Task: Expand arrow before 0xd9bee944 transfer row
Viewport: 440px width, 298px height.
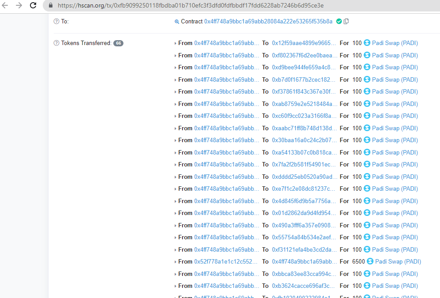Action: point(175,68)
